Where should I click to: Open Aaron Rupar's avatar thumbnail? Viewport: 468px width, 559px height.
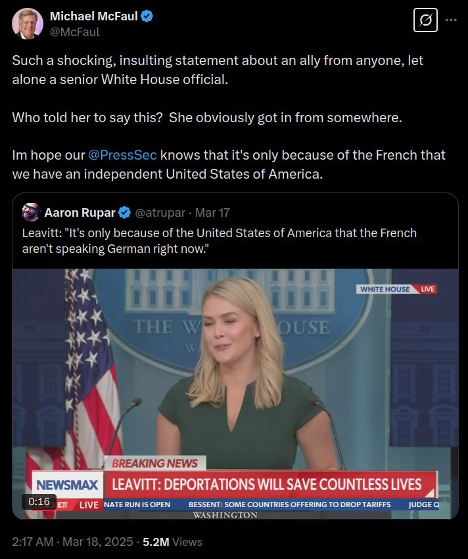click(31, 212)
